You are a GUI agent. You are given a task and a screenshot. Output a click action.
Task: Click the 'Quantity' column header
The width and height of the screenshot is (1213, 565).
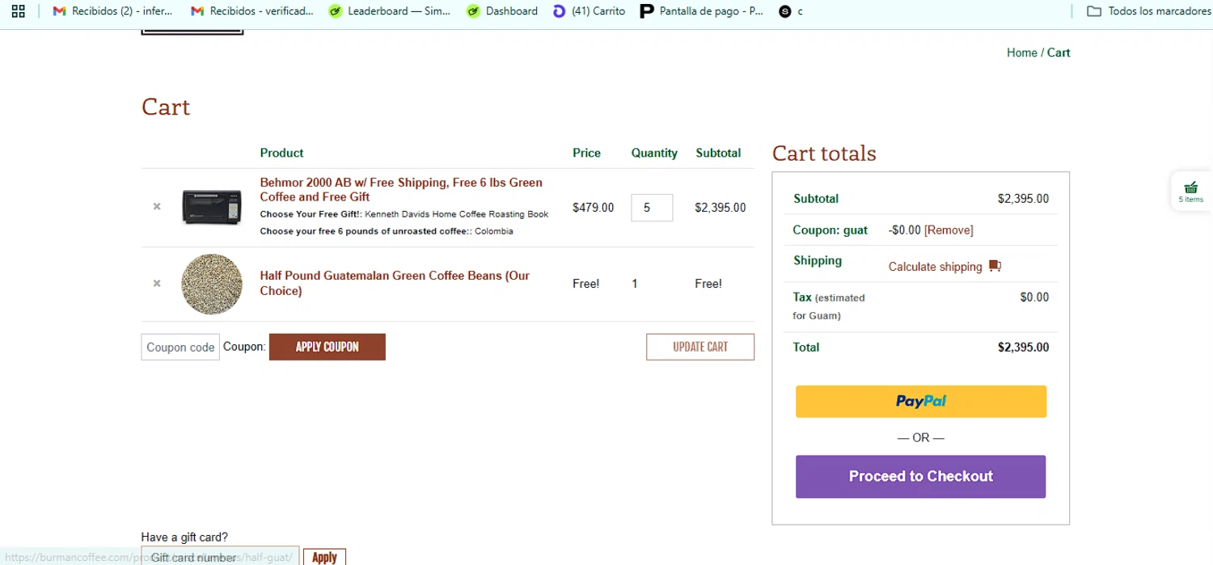654,153
